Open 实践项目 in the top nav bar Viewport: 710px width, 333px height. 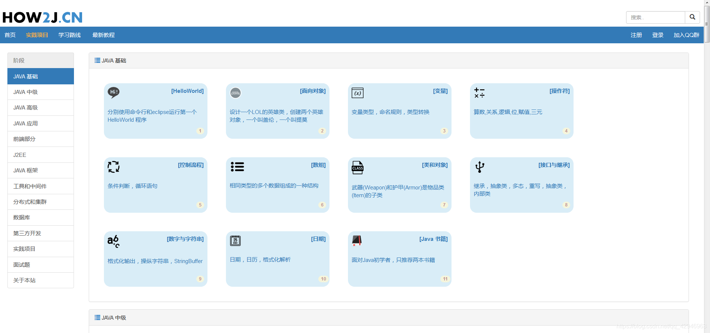37,35
